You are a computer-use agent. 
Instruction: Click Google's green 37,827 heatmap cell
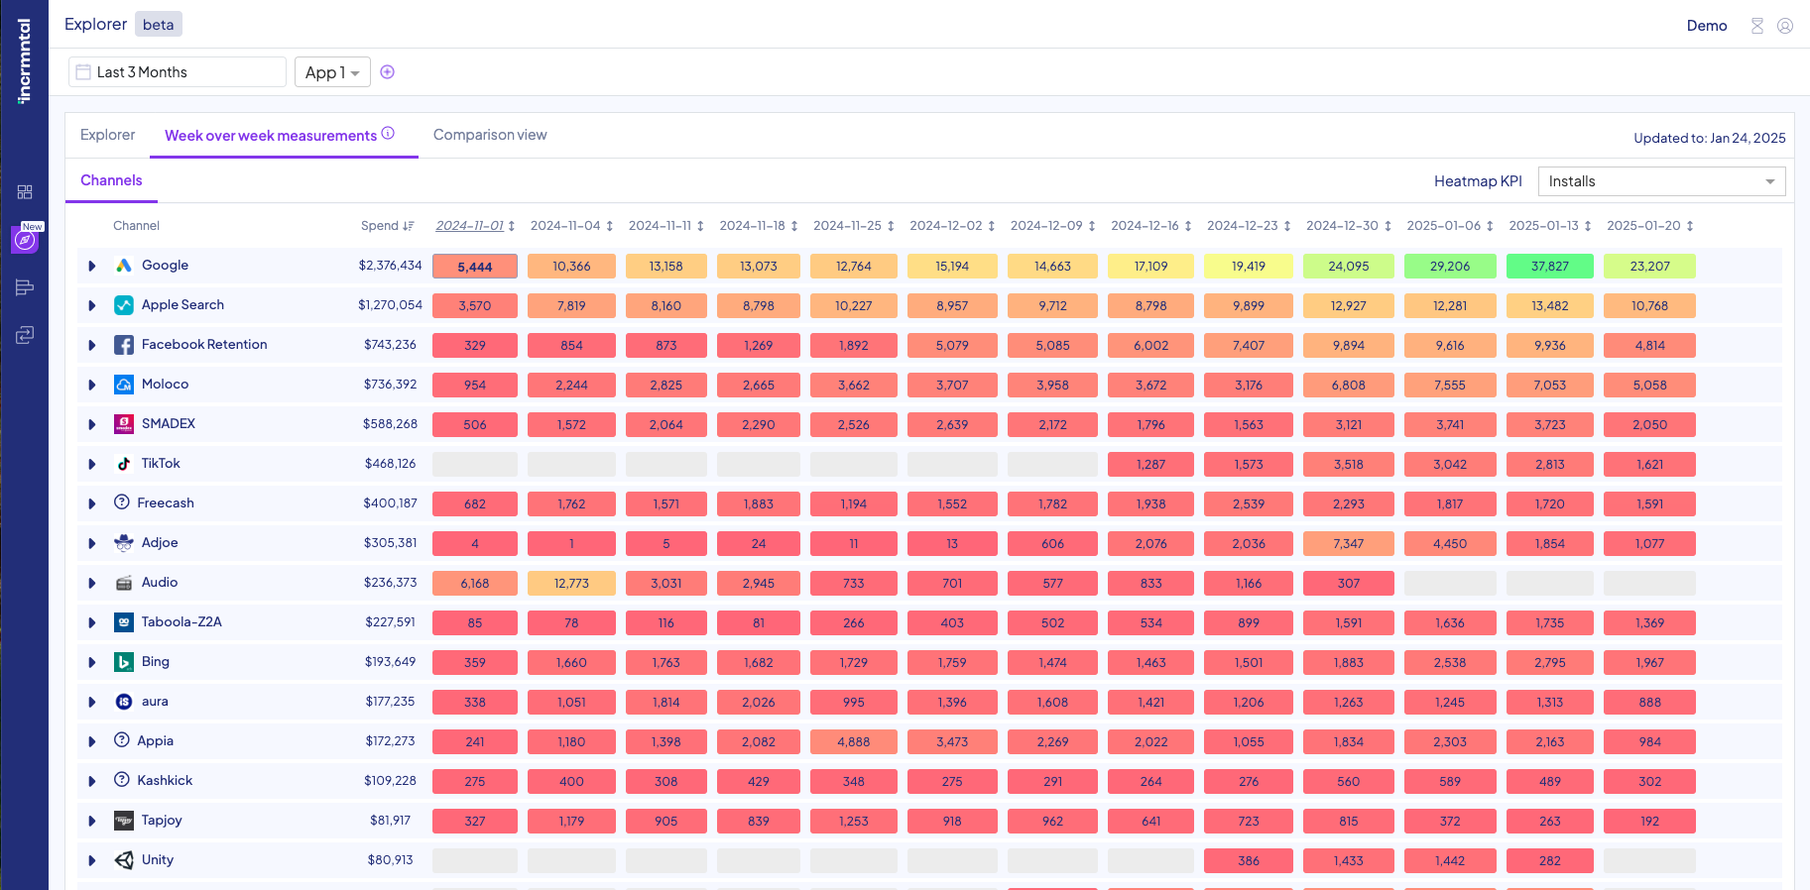pos(1549,267)
